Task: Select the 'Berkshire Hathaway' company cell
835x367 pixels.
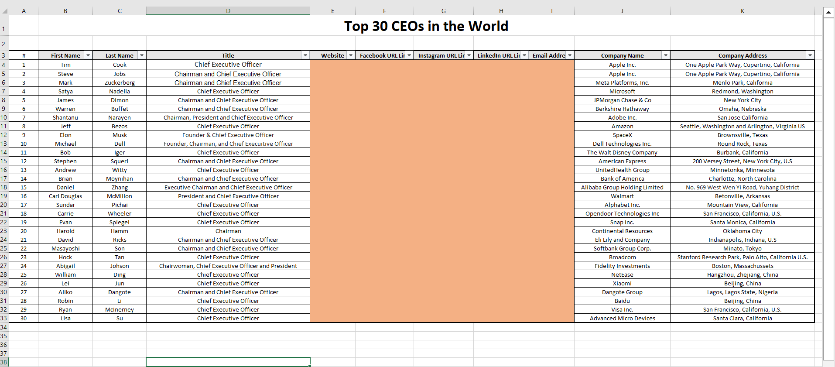Action: pyautogui.click(x=622, y=109)
